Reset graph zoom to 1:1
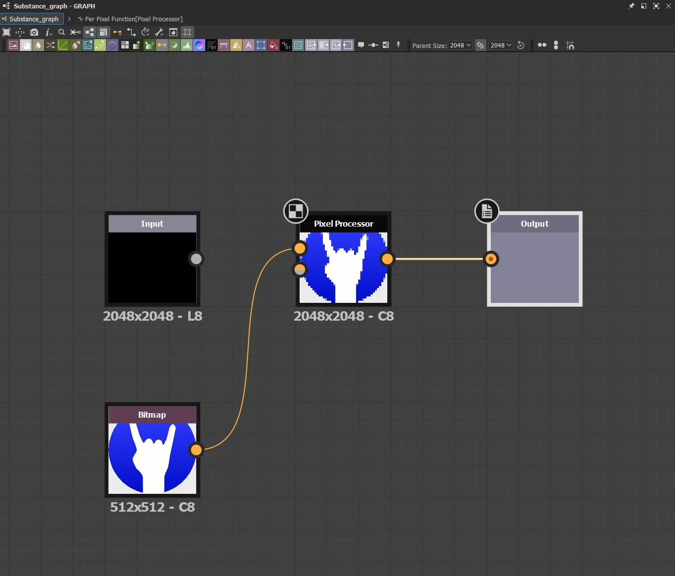The width and height of the screenshot is (675, 576). point(20,32)
